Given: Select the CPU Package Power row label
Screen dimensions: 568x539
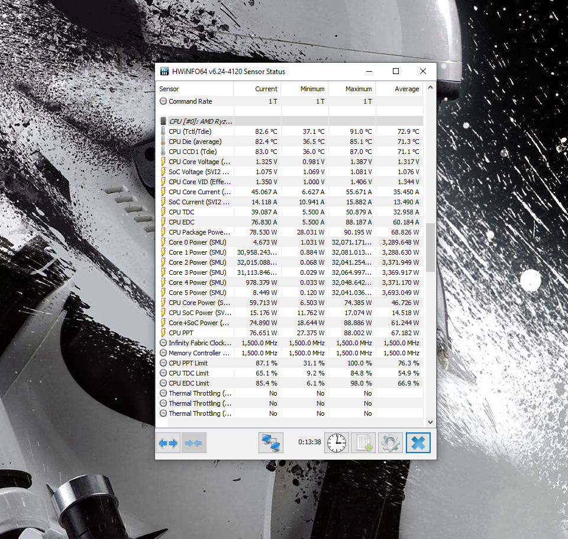Looking at the screenshot, I should (199, 232).
